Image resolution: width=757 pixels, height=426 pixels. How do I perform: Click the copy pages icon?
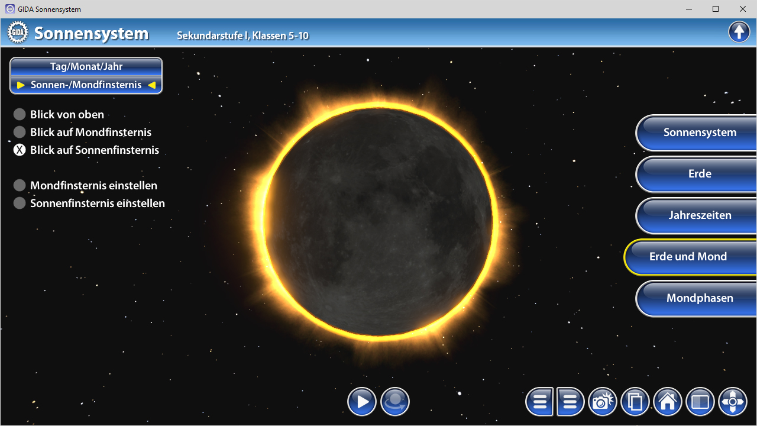tap(635, 402)
